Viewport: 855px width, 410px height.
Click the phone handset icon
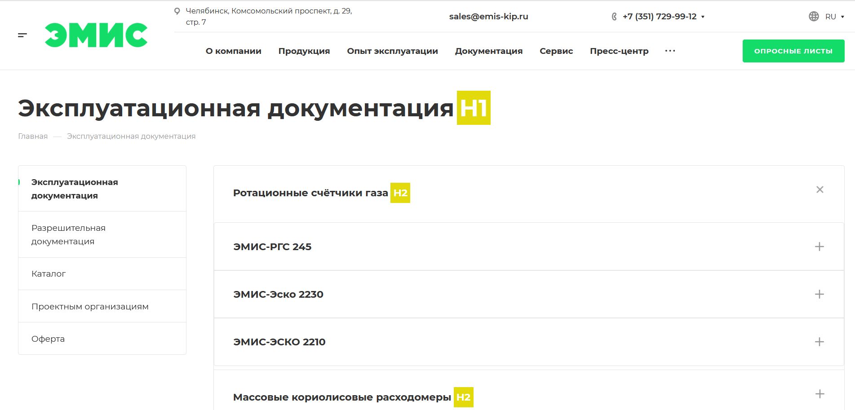(614, 17)
